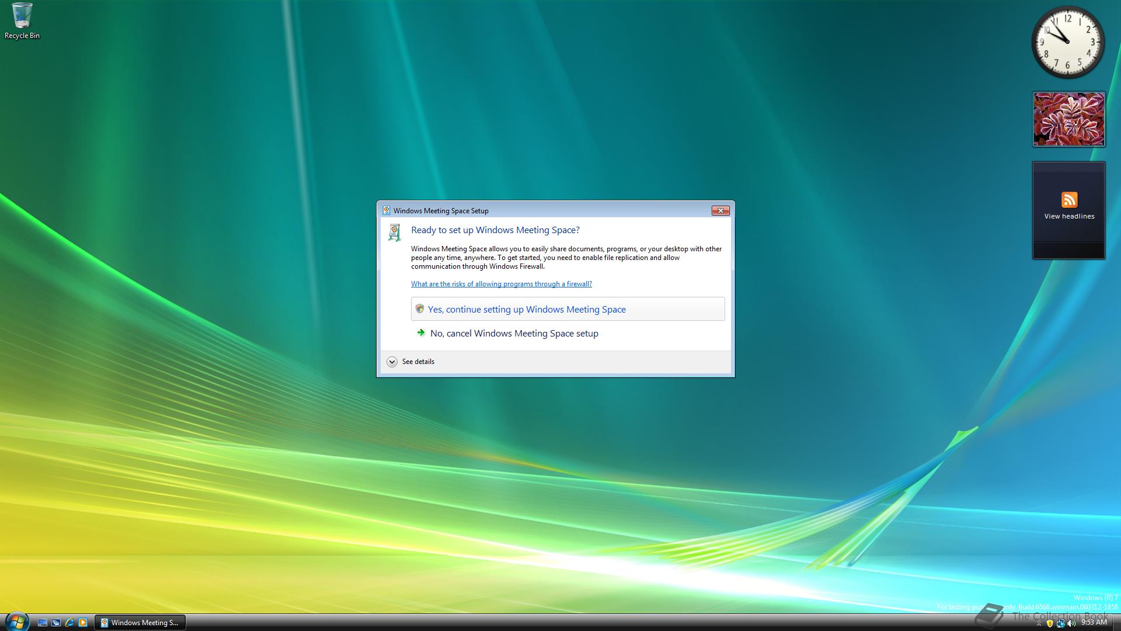Open the security alert shield tray icon

tap(1050, 623)
